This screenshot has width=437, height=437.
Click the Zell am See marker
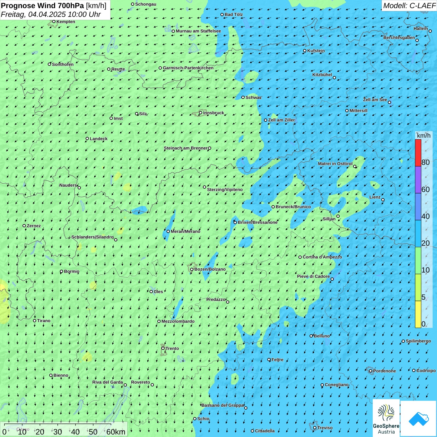coord(389,102)
